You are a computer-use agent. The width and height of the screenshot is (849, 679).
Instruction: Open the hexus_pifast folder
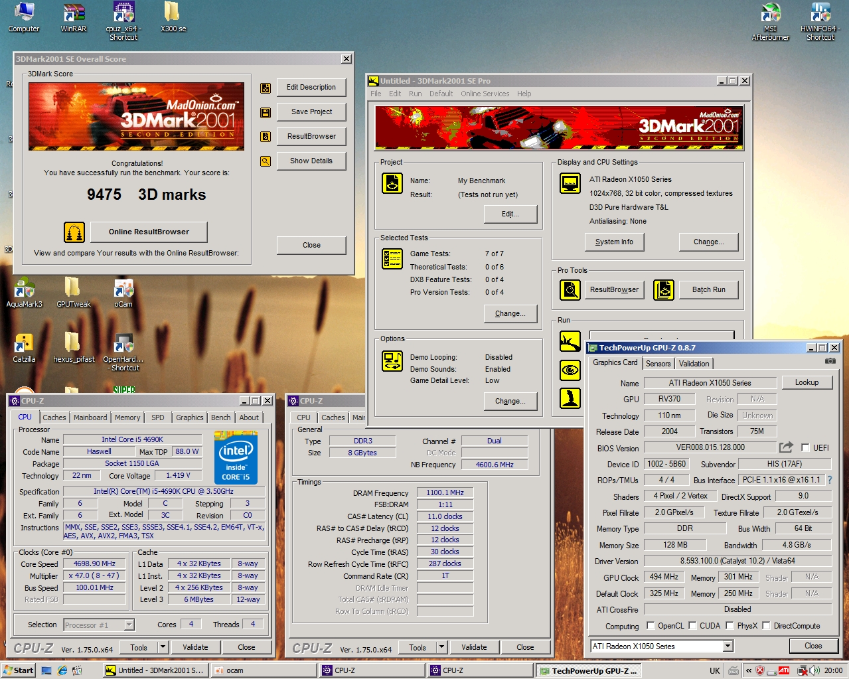point(73,348)
